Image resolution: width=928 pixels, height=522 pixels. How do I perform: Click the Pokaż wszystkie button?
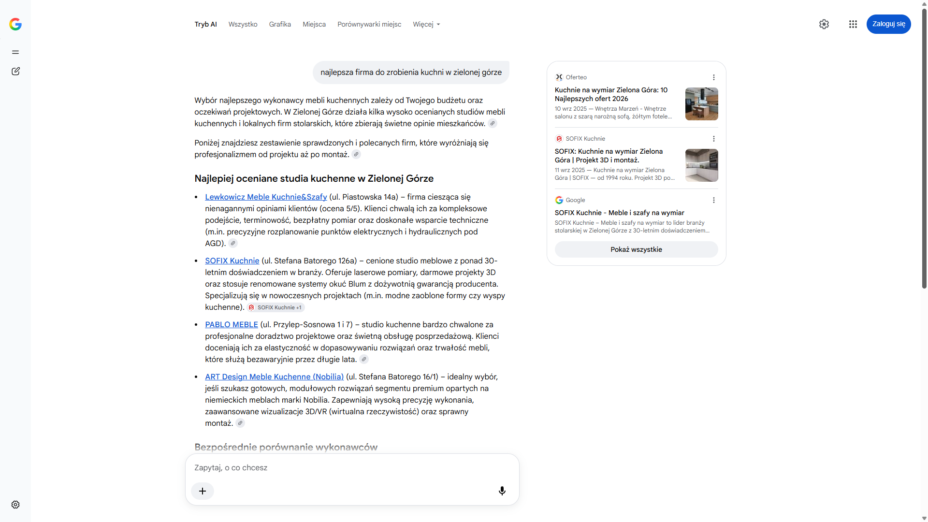(x=636, y=249)
